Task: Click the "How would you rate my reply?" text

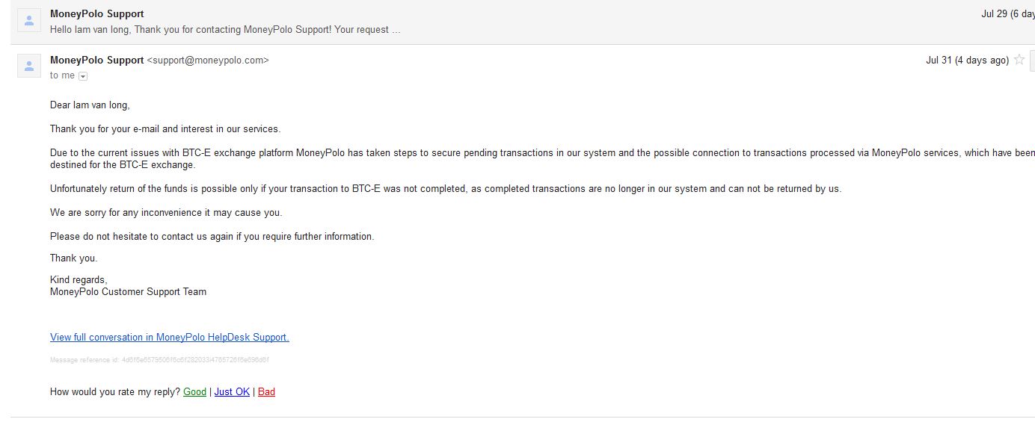Action: point(114,392)
